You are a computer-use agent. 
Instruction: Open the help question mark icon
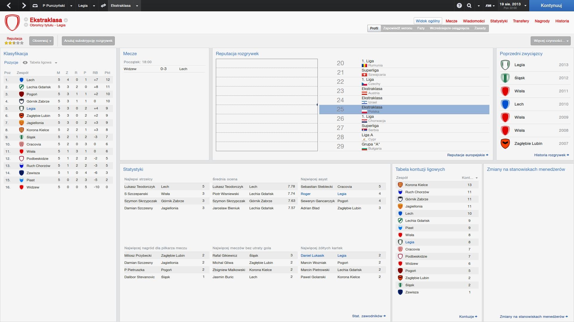tap(459, 6)
